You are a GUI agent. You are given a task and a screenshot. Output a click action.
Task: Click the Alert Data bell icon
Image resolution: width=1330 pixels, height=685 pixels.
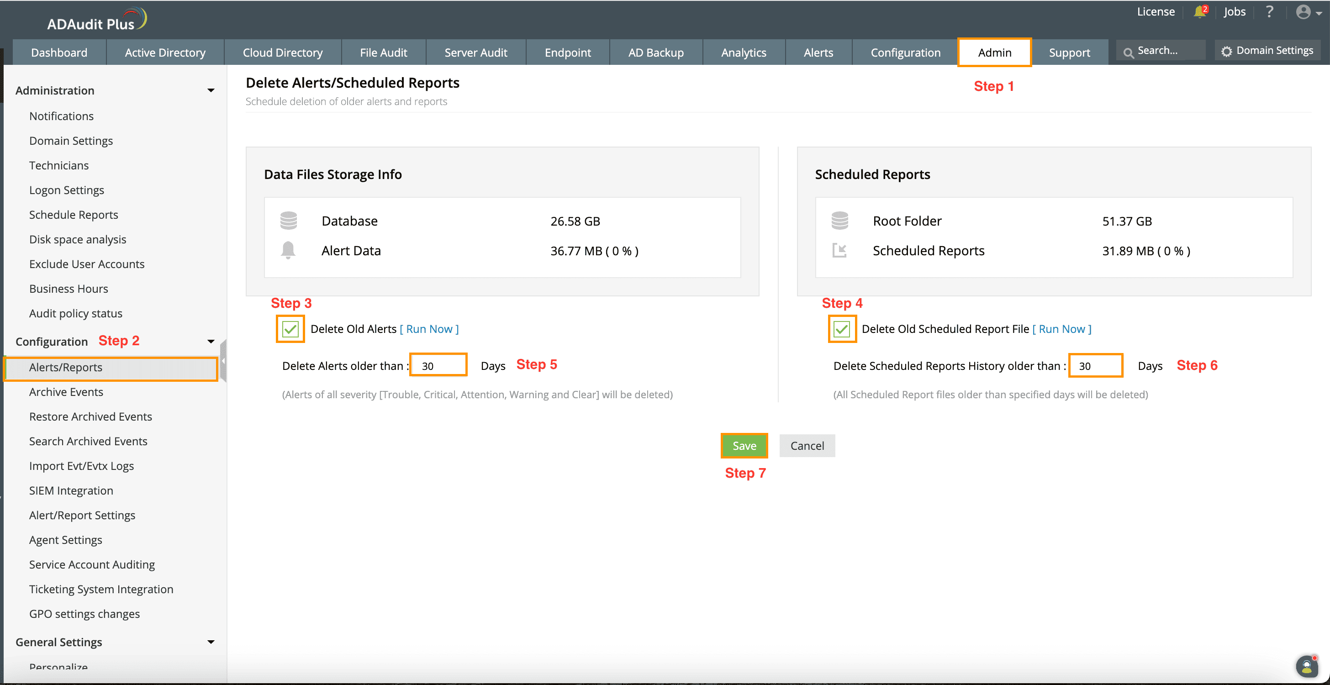coord(288,250)
